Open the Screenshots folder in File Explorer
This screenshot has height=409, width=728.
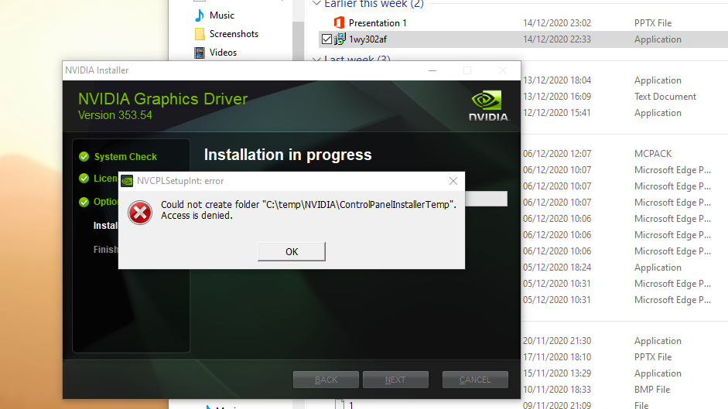234,34
